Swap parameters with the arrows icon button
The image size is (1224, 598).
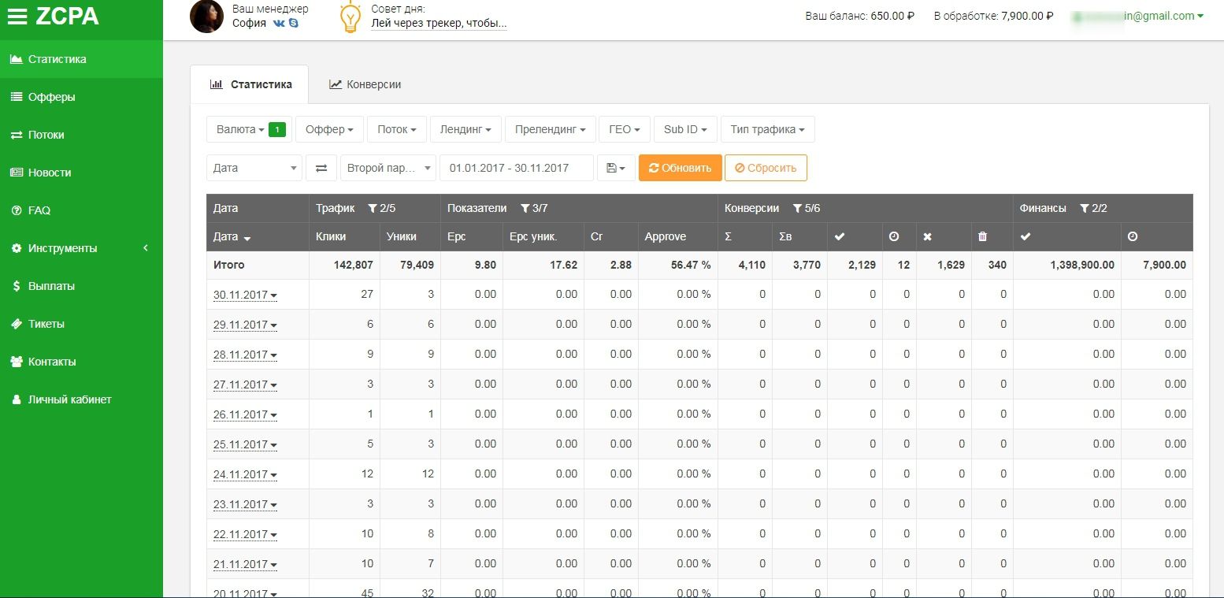click(x=321, y=168)
